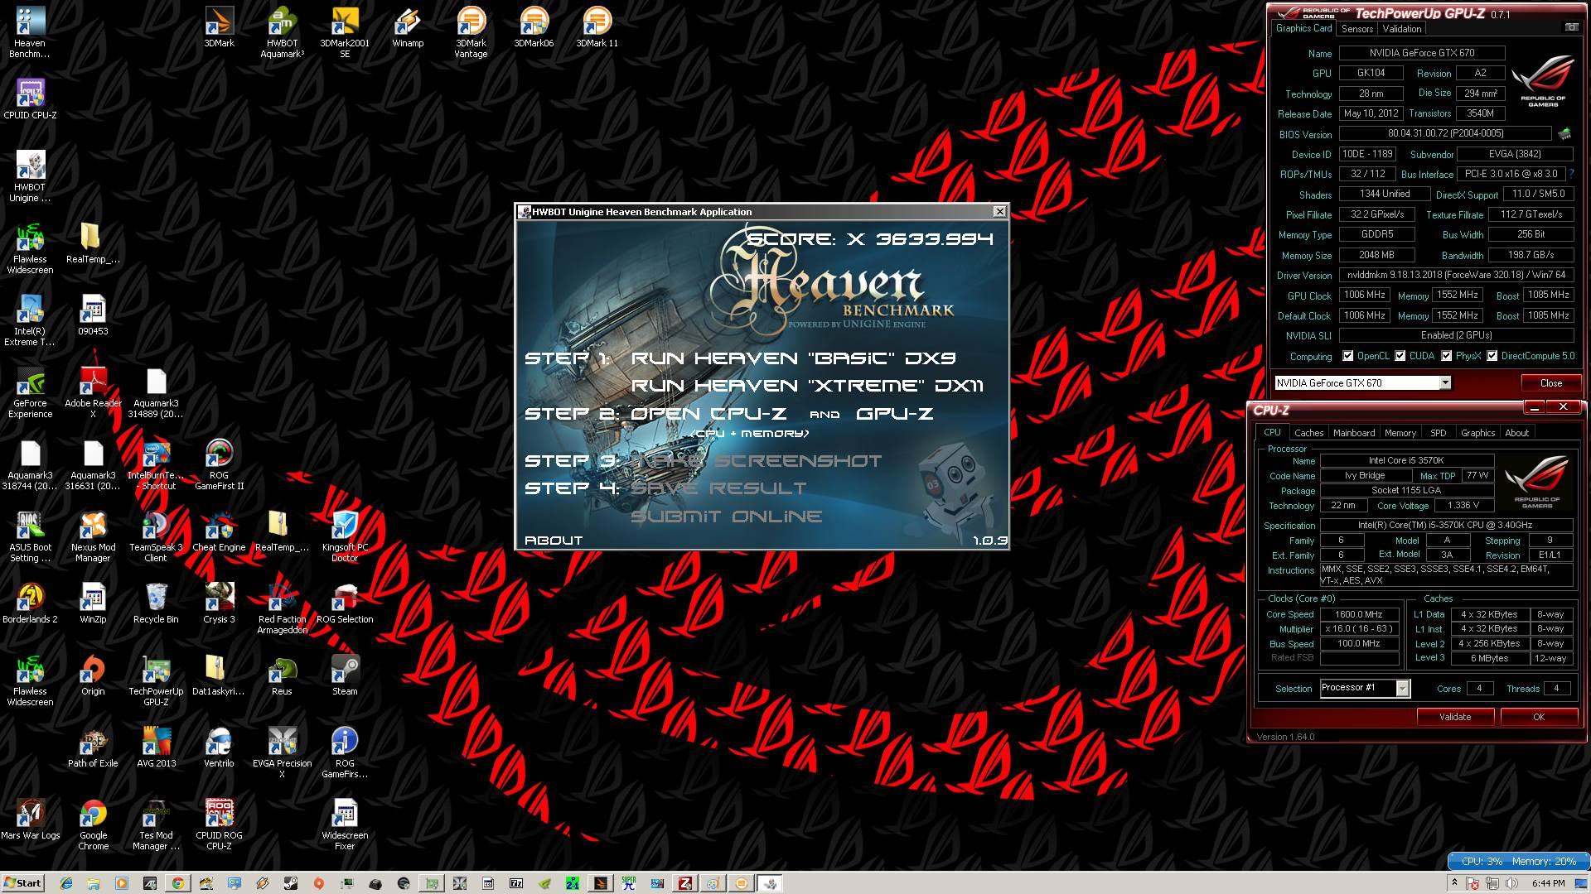Click the Validate button in CPU-Z
1591x894 pixels.
coord(1455,717)
